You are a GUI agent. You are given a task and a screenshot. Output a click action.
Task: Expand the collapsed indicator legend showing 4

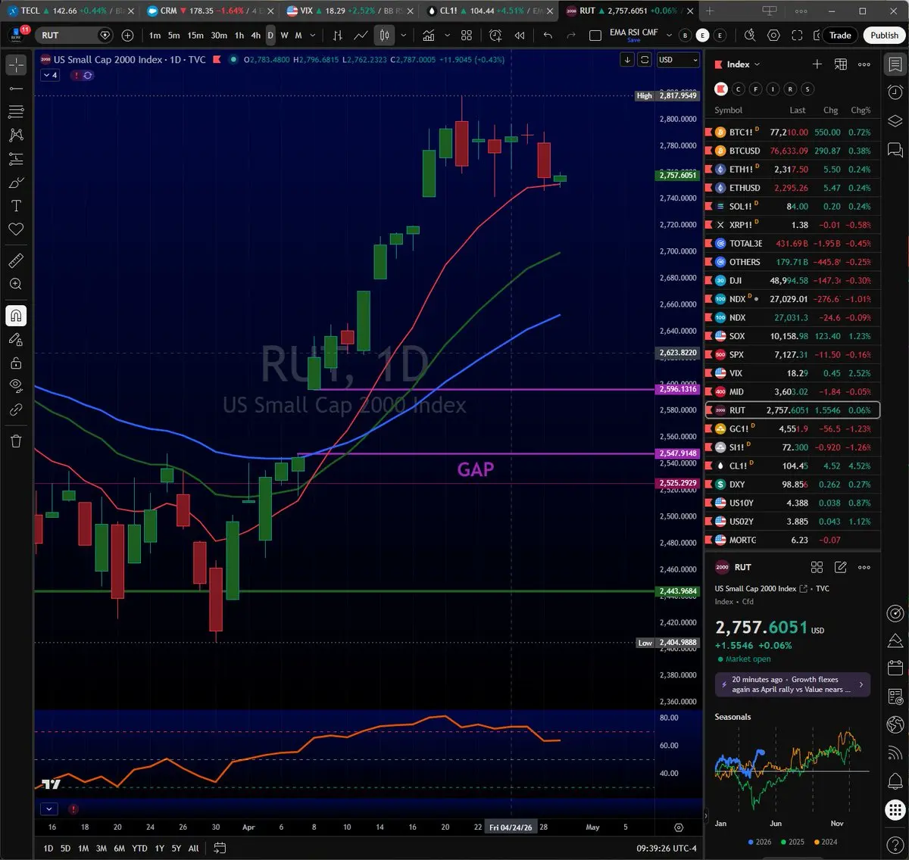click(50, 75)
